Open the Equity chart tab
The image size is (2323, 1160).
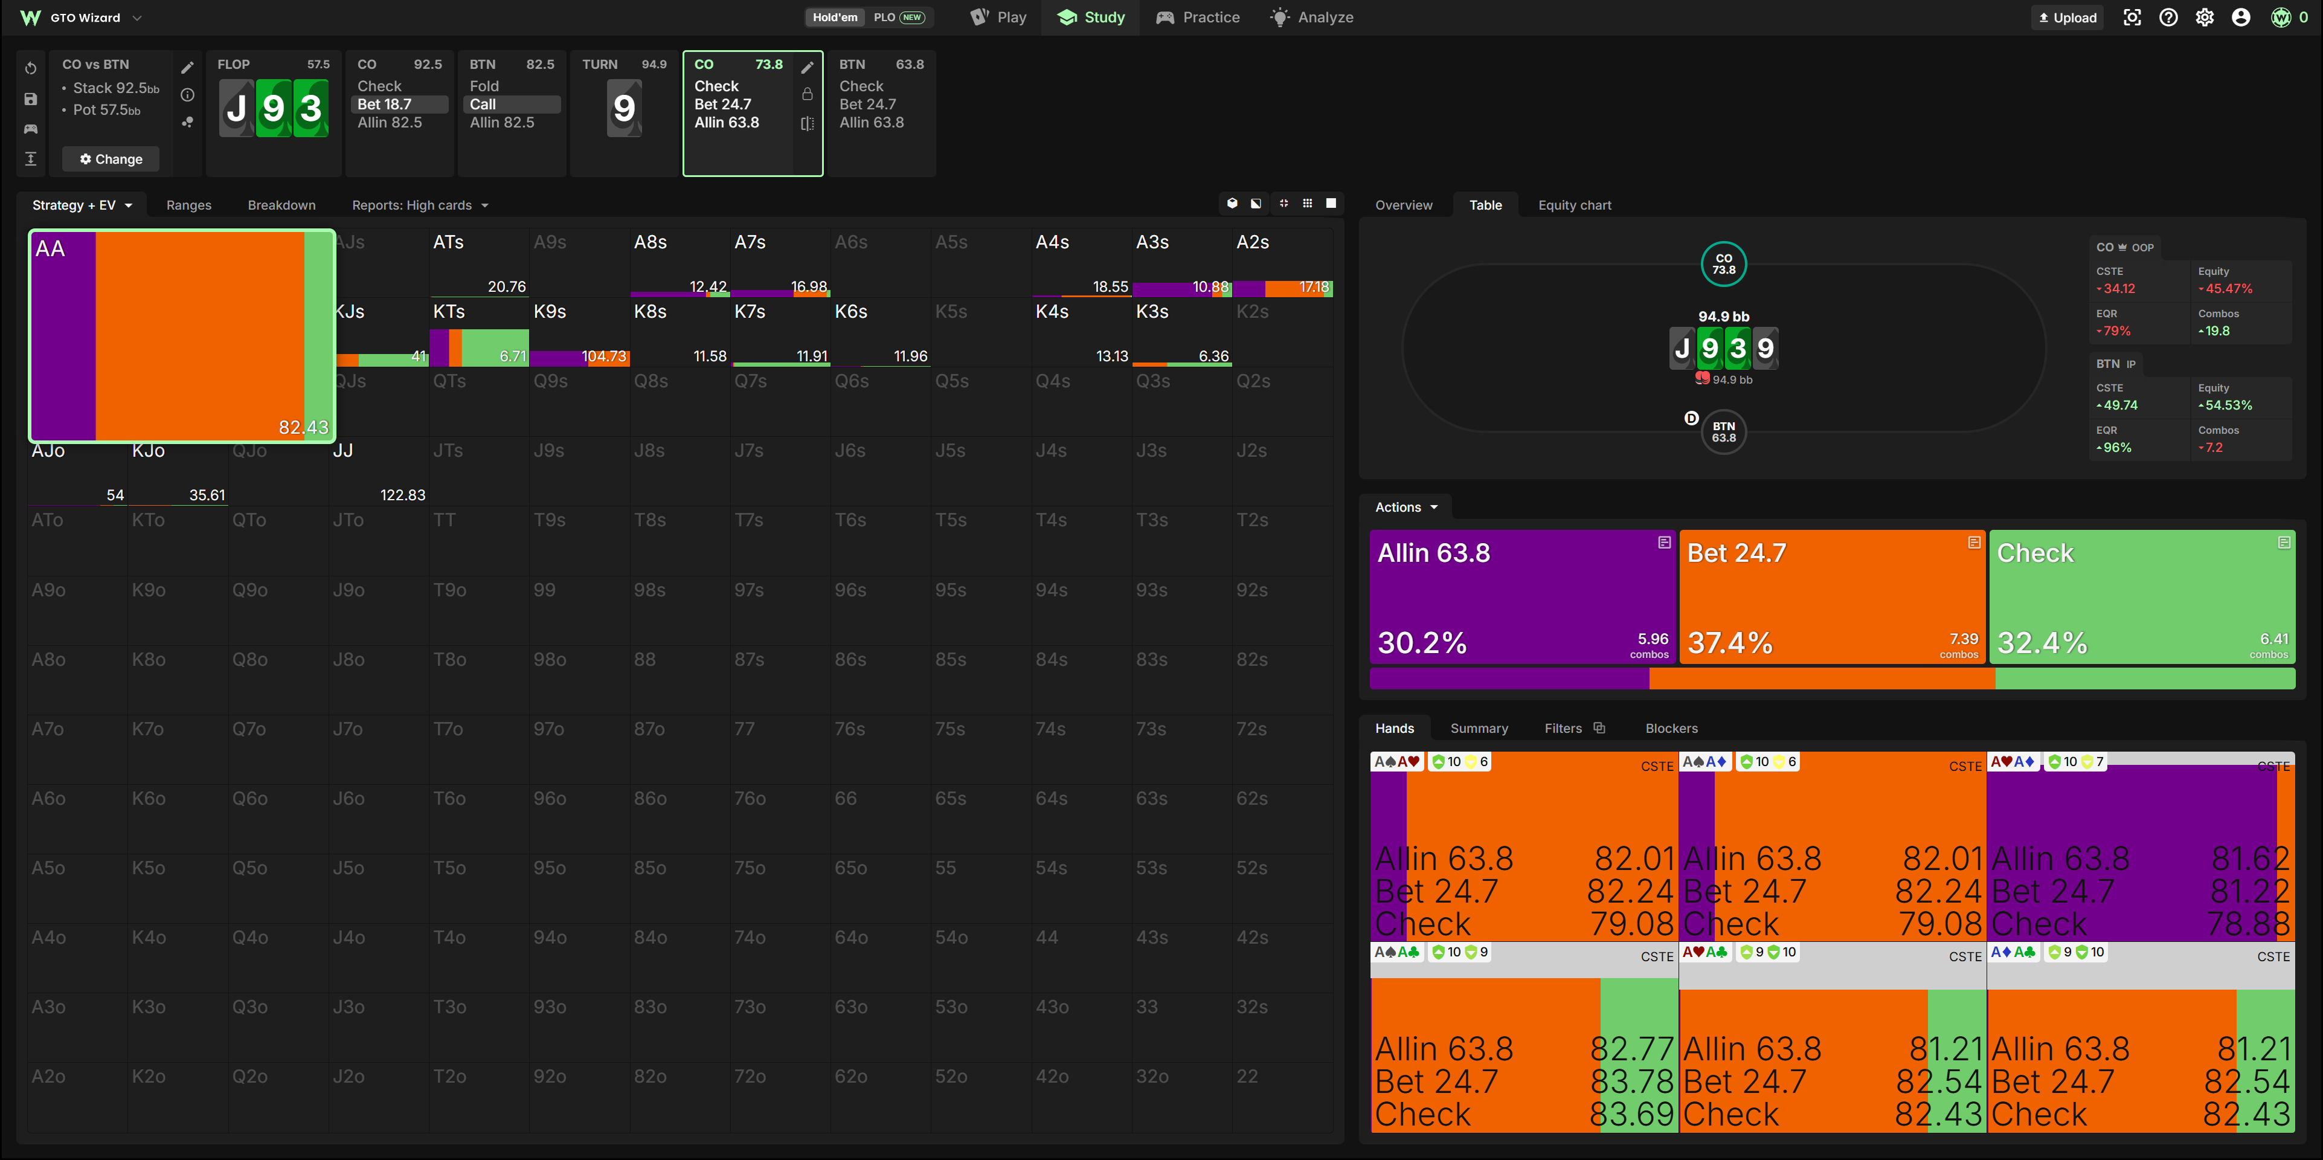click(1575, 205)
